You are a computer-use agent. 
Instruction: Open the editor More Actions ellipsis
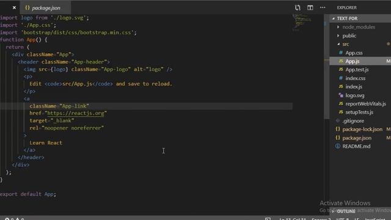tap(323, 7)
